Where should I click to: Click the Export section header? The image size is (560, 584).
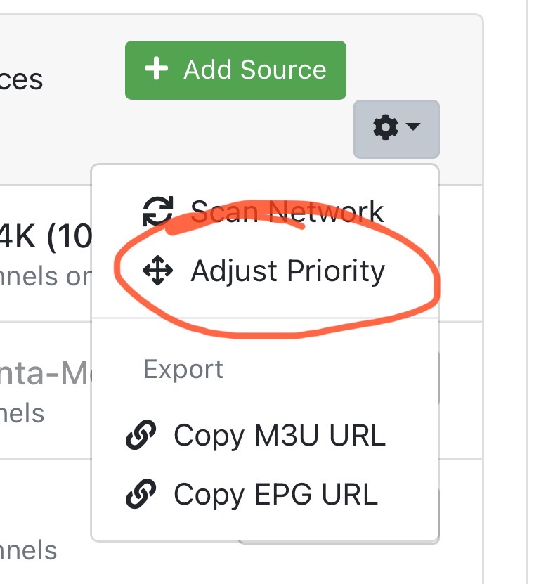click(183, 369)
